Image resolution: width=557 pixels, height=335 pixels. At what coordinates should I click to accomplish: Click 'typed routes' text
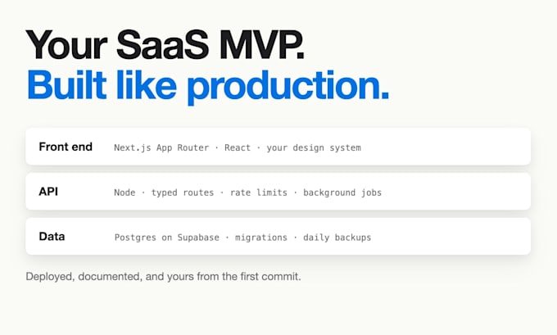click(183, 192)
